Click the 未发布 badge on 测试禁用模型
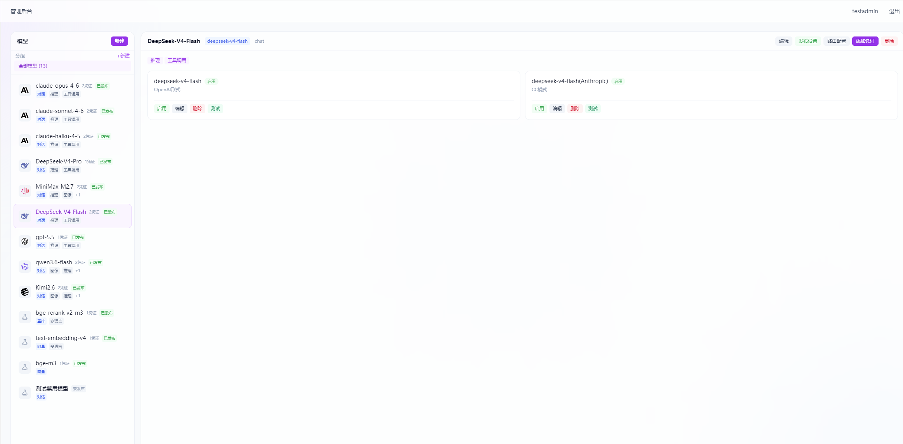The height and width of the screenshot is (444, 903). [79, 389]
